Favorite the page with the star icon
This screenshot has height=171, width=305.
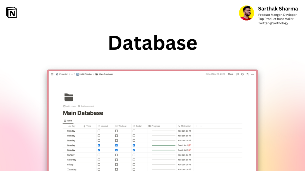(x=247, y=74)
